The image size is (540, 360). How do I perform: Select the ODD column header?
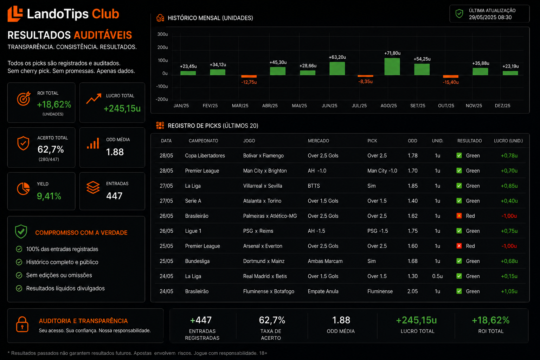[x=412, y=141]
